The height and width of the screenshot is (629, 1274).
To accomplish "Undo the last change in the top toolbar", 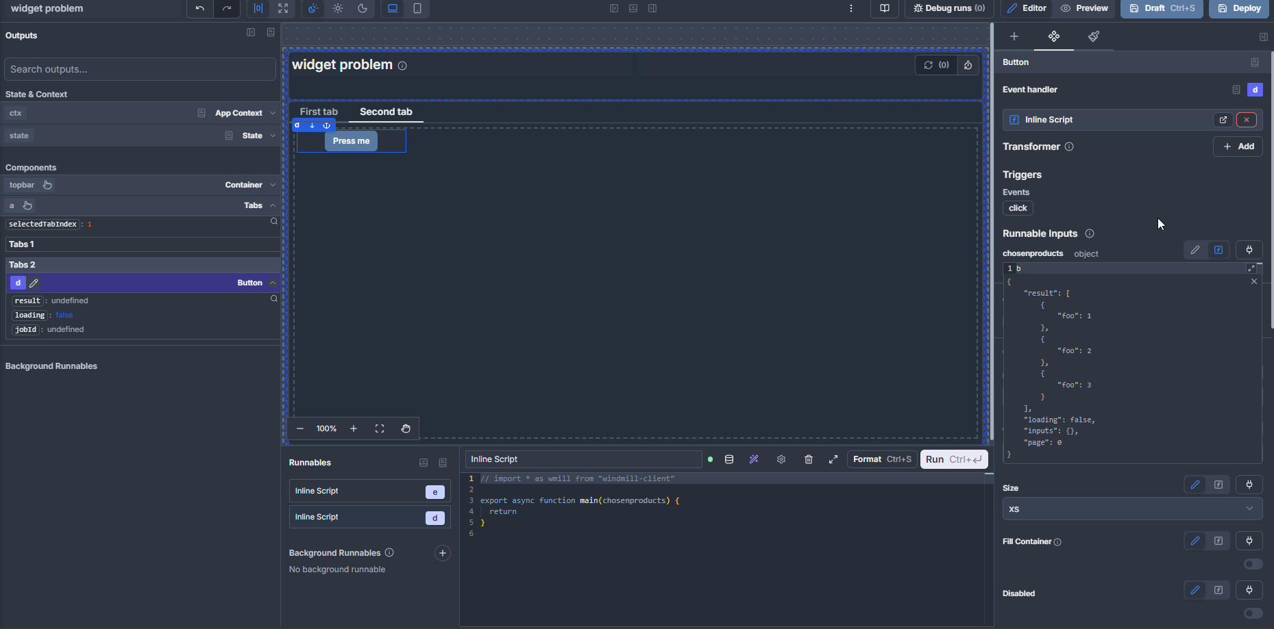I will (200, 8).
